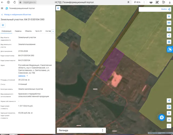The image size is (173, 135).
Task: Show more tabs with arrow
Action: [53, 31]
